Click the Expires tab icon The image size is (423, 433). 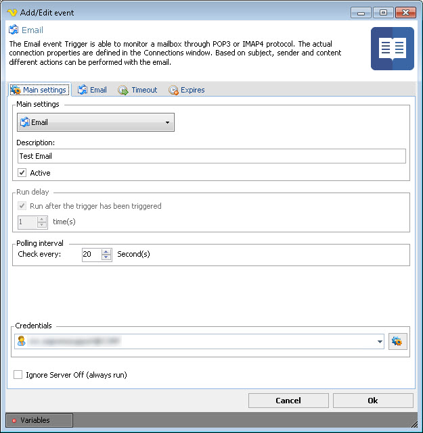point(173,90)
